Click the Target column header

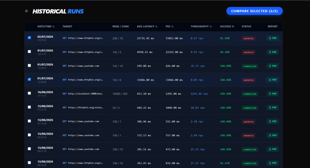click(67, 27)
